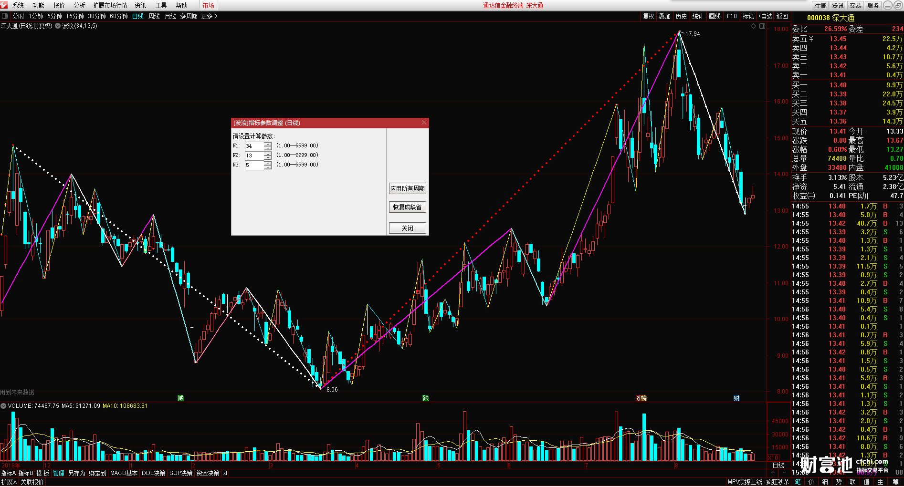Click 画线 drawing tool button

click(x=715, y=16)
